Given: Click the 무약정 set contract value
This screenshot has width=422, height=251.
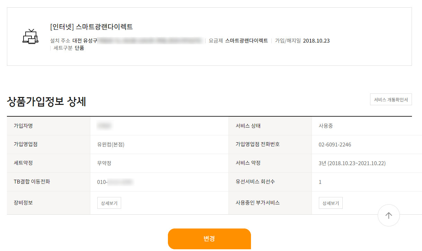Looking at the screenshot, I should (104, 163).
